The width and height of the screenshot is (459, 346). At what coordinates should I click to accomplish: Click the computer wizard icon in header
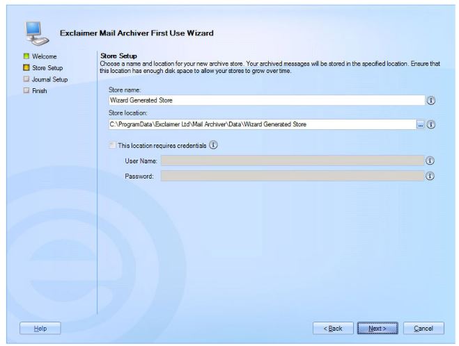coord(36,33)
